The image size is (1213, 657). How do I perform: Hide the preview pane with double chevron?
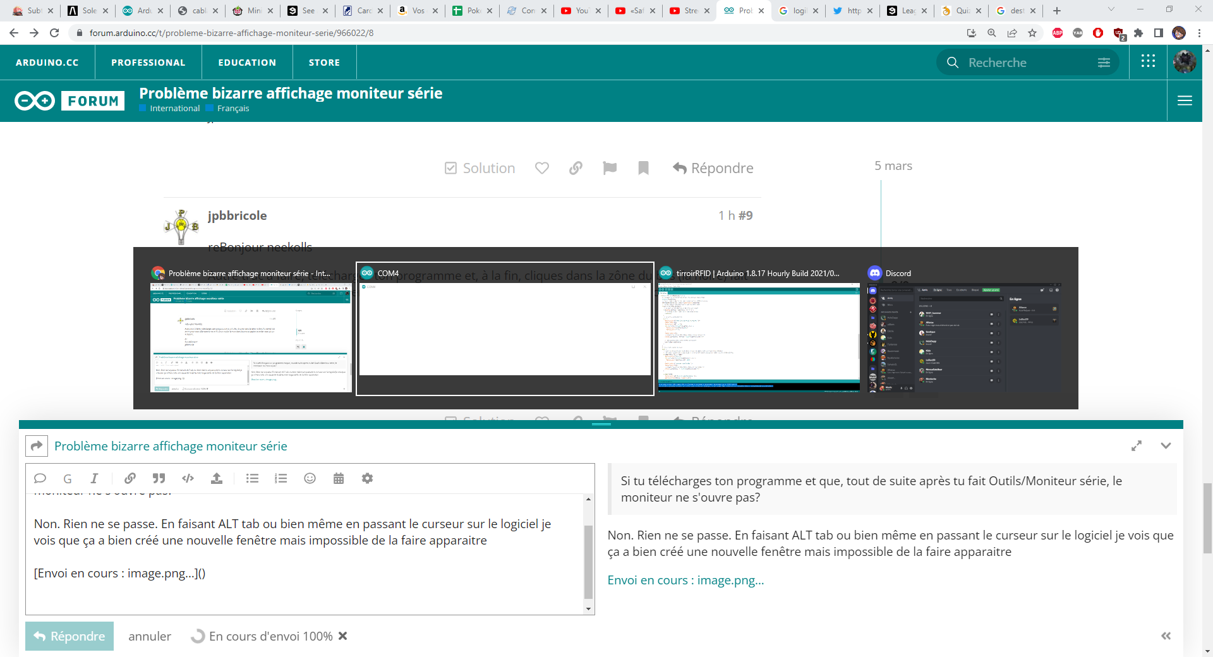pos(1166,636)
